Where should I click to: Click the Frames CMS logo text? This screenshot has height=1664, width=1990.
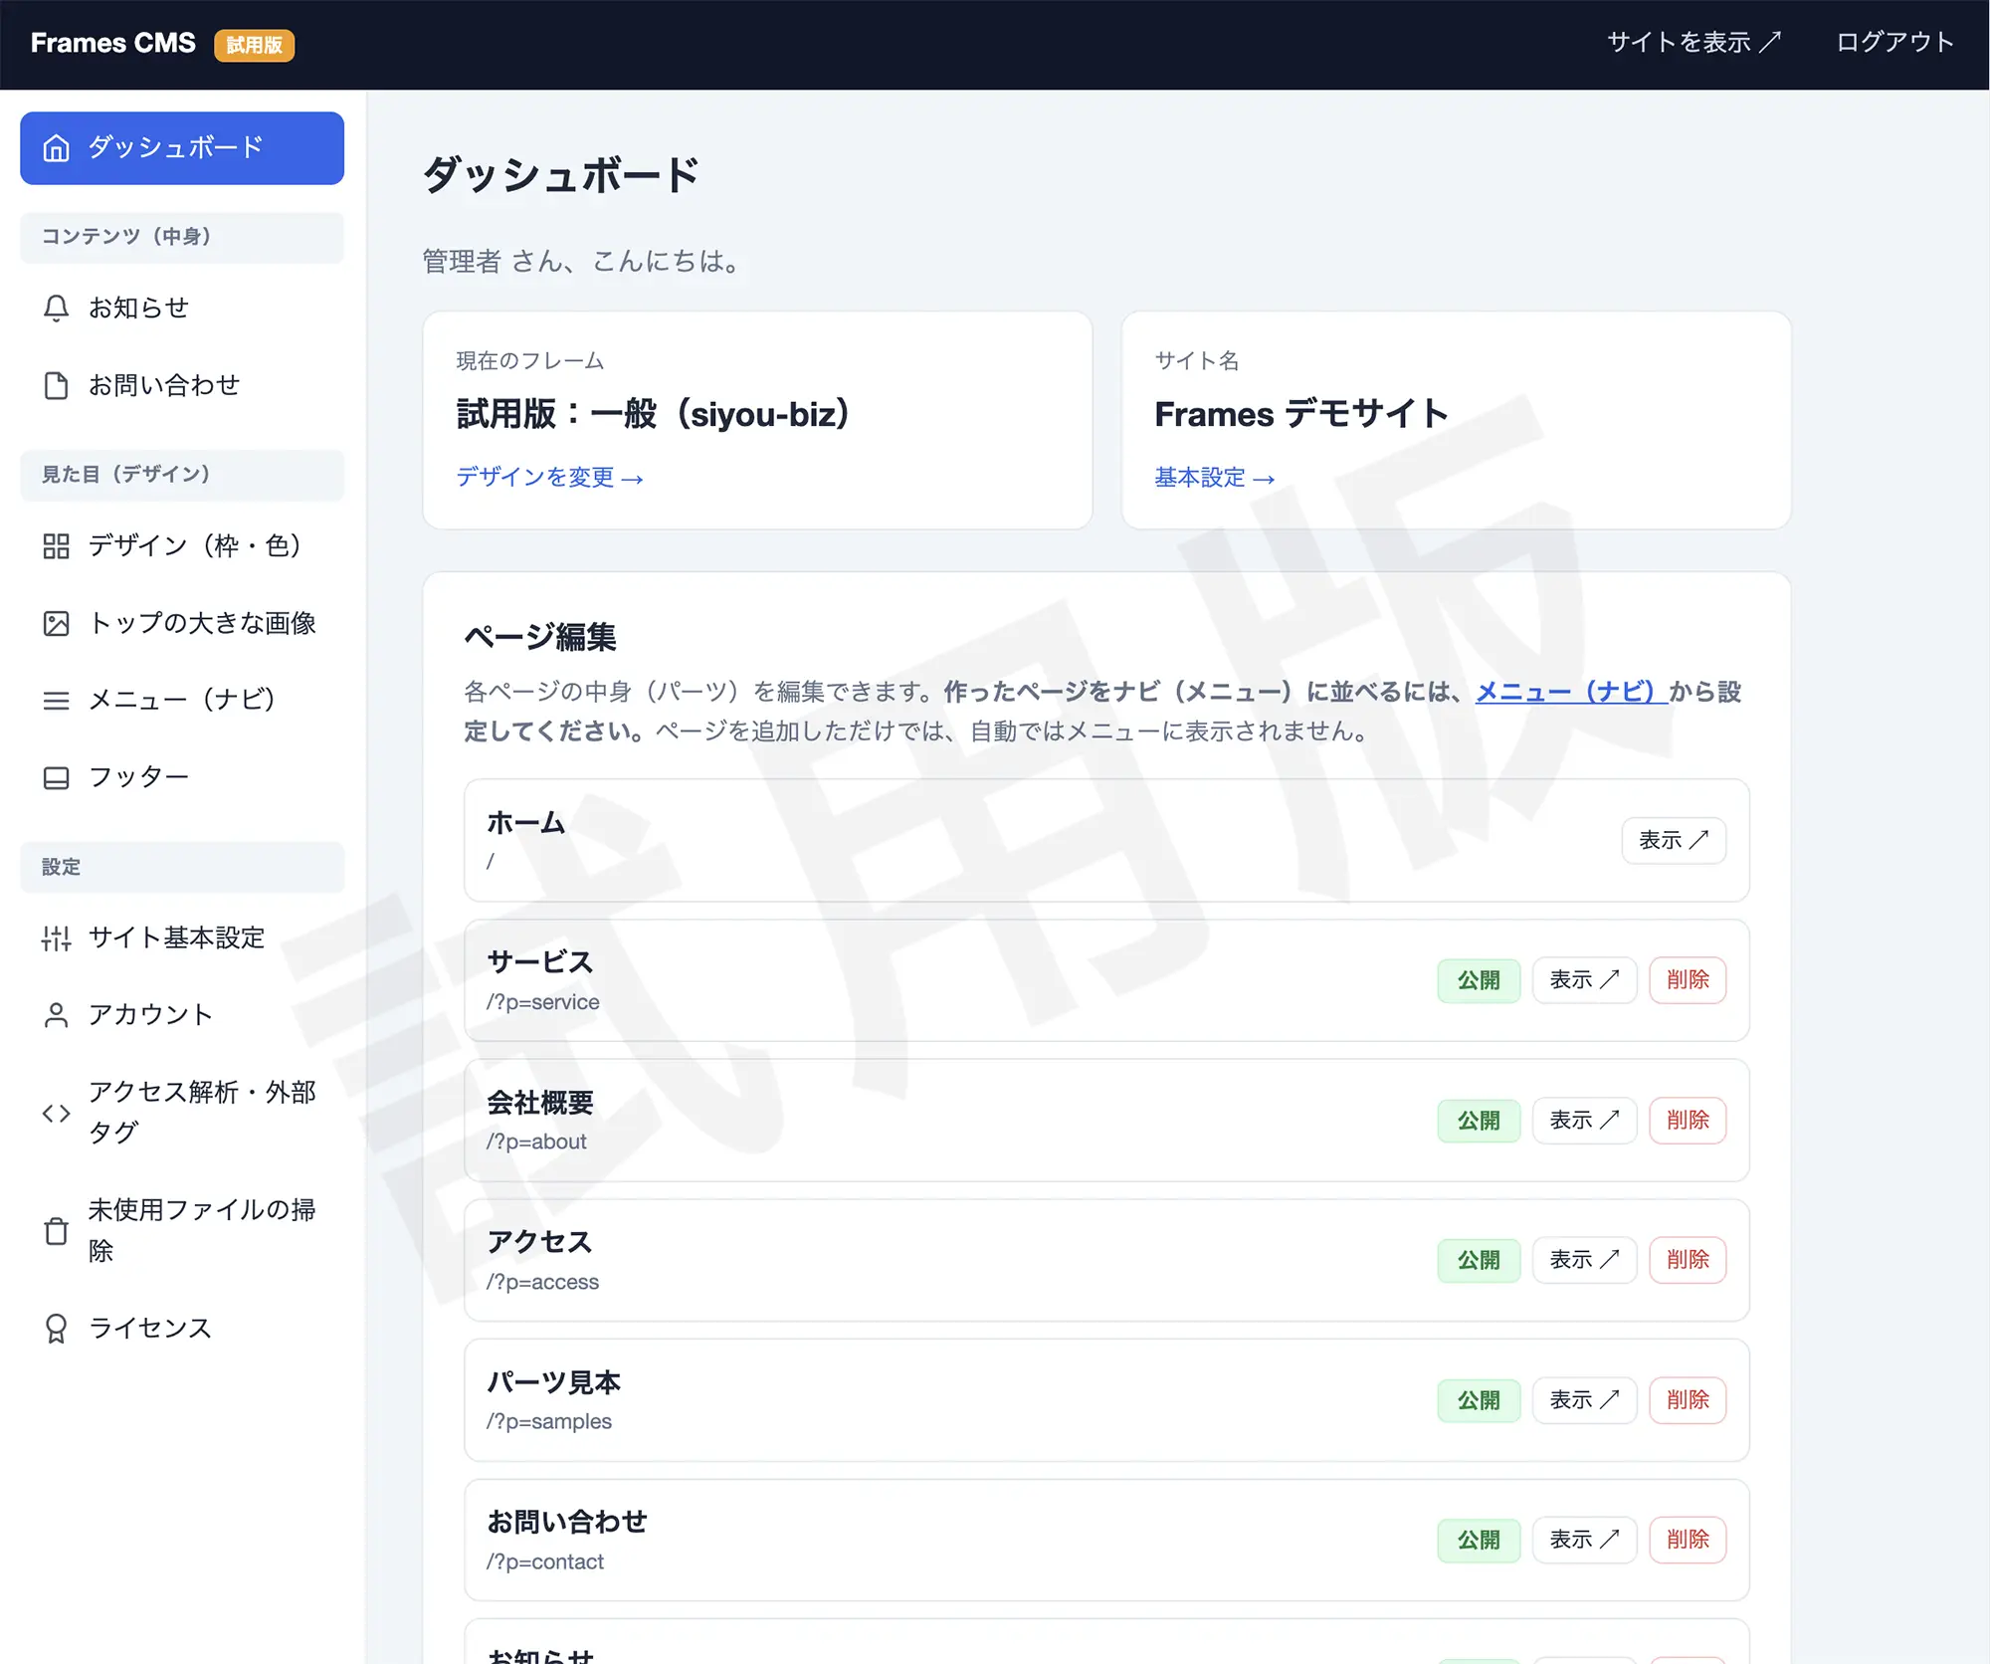coord(113,44)
